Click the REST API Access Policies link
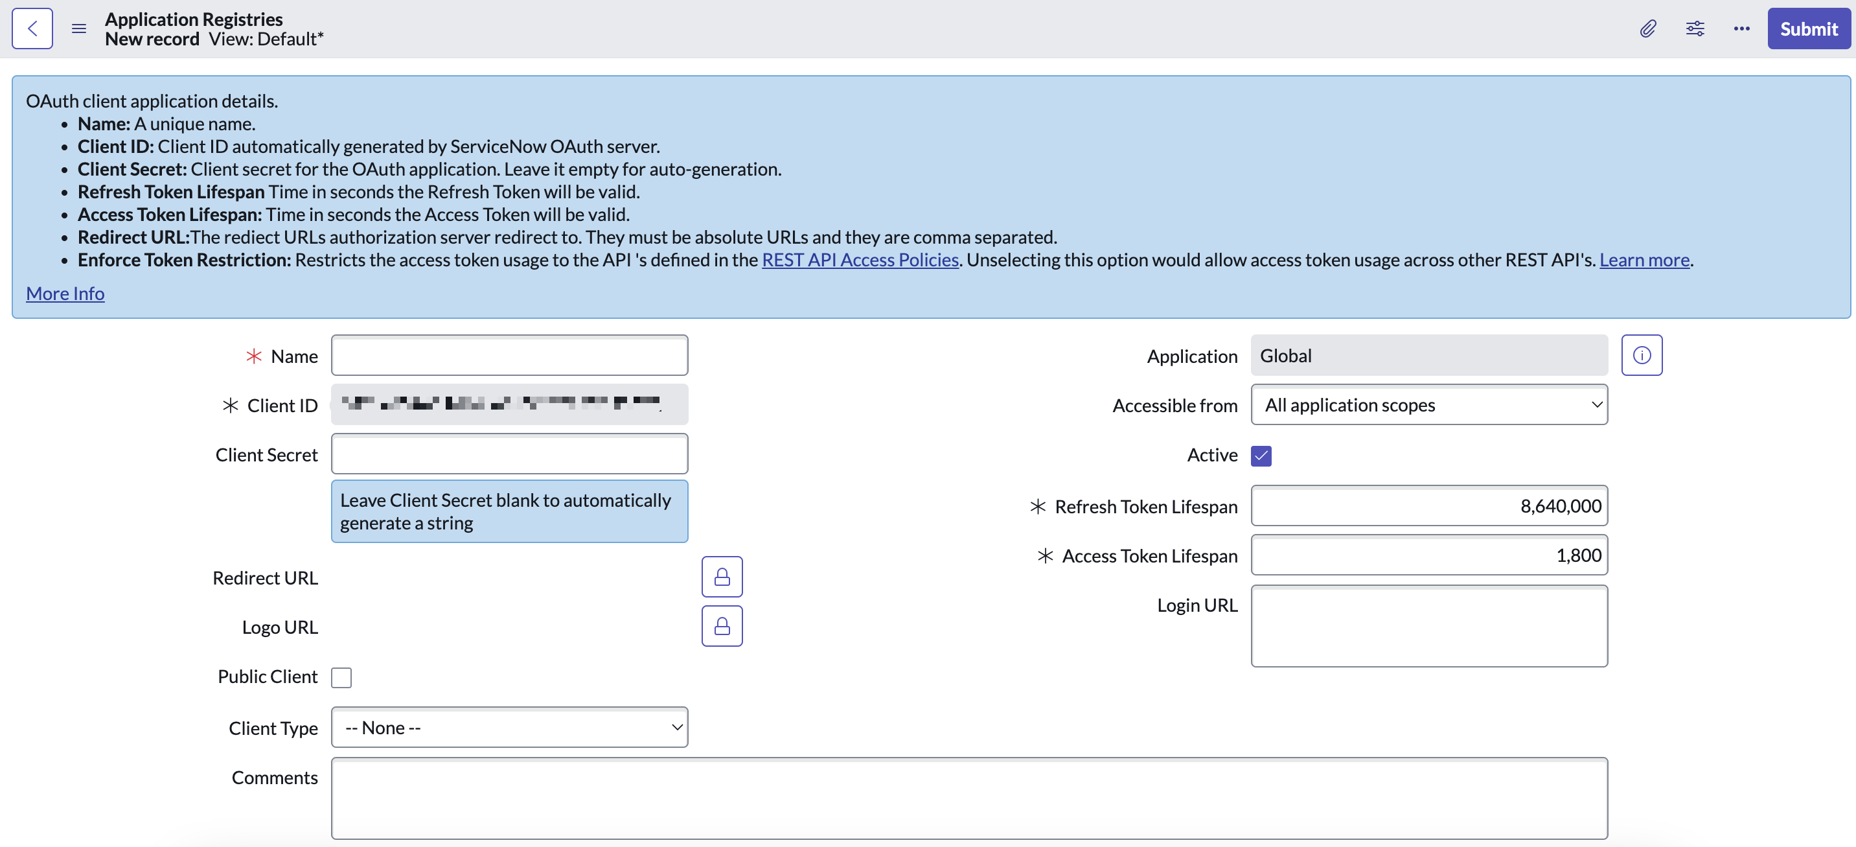This screenshot has height=847, width=1856. pos(860,258)
